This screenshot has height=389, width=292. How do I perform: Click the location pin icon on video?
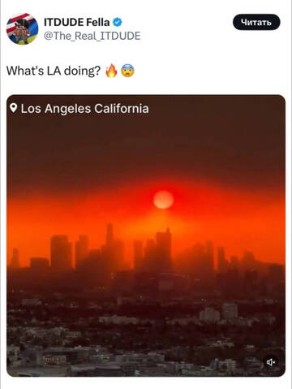pyautogui.click(x=14, y=108)
